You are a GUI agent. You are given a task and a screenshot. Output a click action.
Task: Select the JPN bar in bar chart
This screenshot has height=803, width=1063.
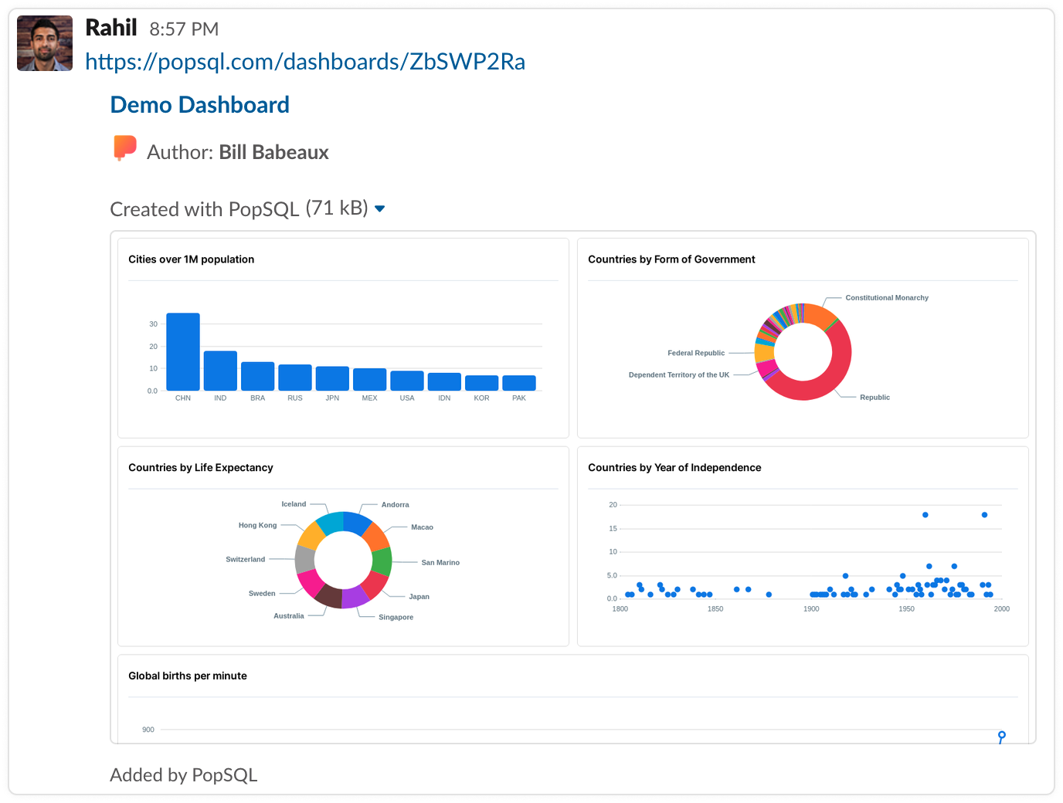[332, 378]
